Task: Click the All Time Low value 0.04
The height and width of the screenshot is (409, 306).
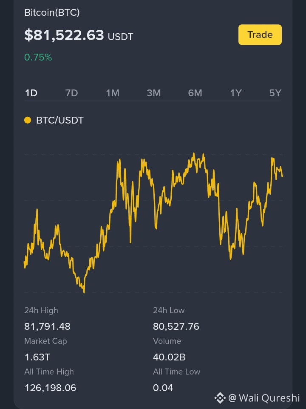Action: point(163,388)
